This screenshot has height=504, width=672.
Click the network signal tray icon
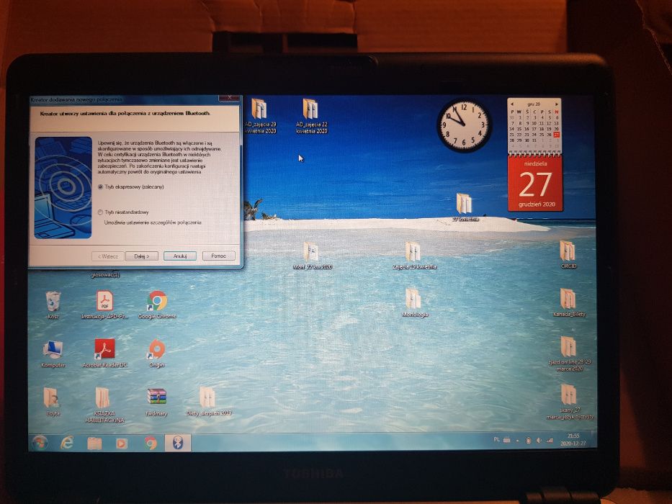[x=550, y=440]
